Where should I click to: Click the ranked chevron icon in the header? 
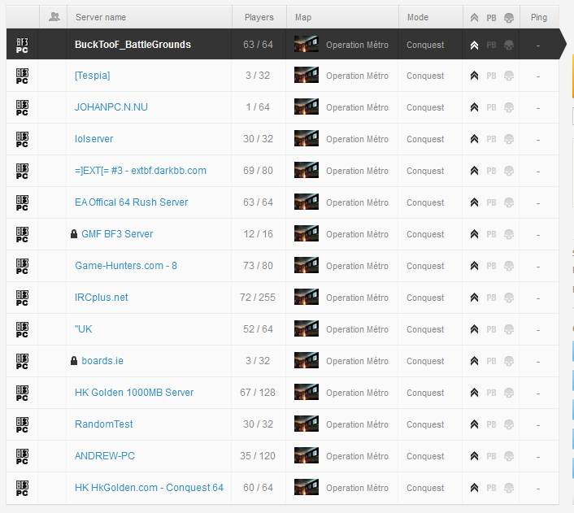pos(474,17)
